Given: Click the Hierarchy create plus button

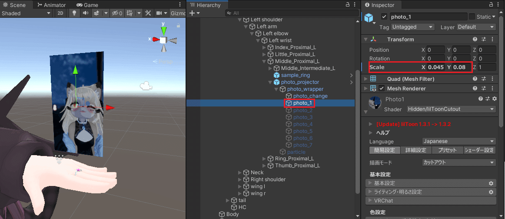Looking at the screenshot, I should point(192,13).
